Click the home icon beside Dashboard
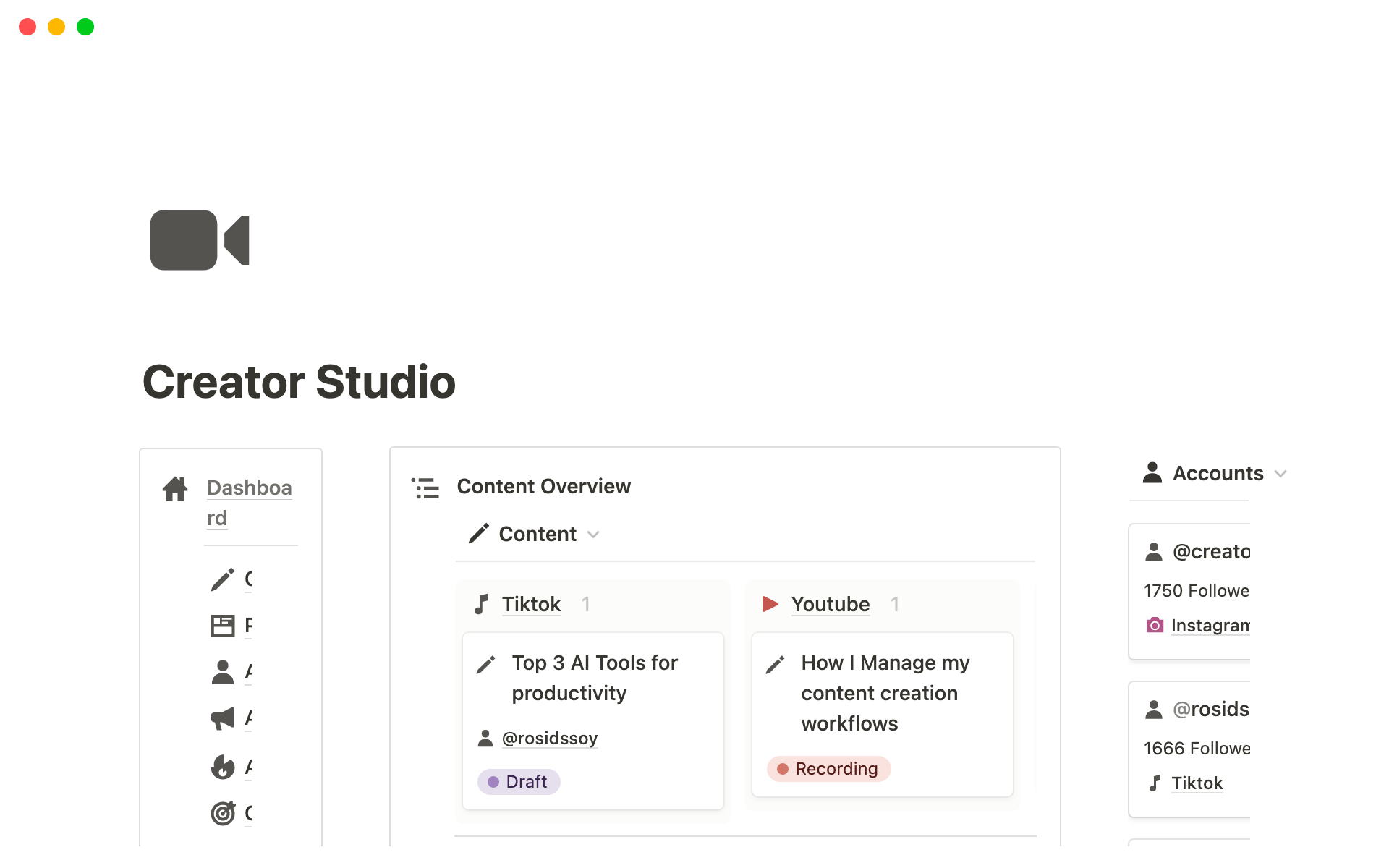The width and height of the screenshot is (1389, 868). 175,489
